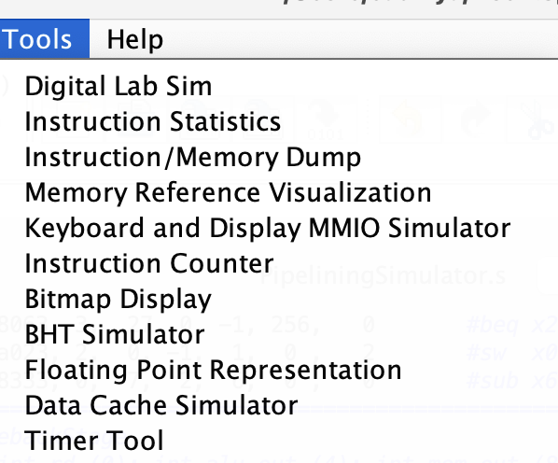Launch Data Cache Simulator
The height and width of the screenshot is (463, 558).
pyautogui.click(x=161, y=406)
